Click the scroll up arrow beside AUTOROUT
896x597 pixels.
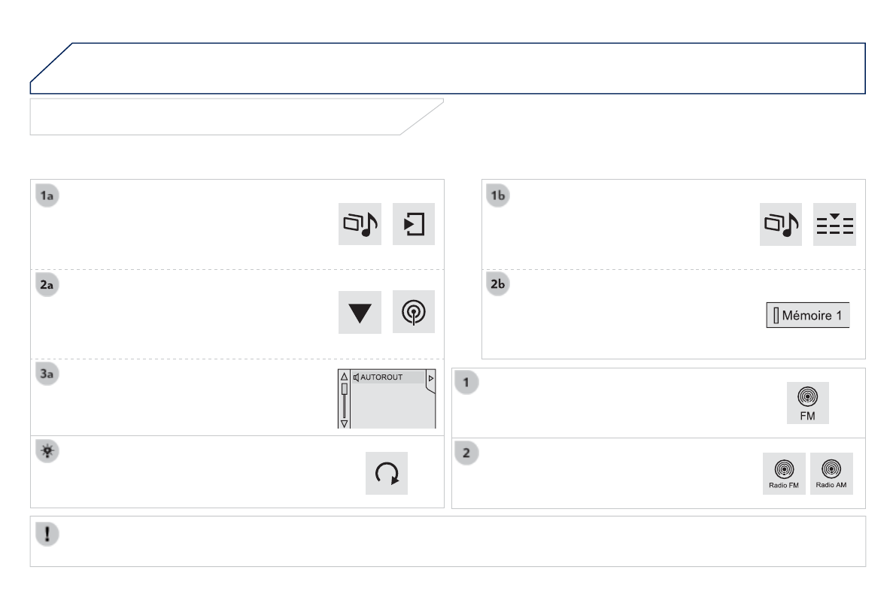point(345,377)
